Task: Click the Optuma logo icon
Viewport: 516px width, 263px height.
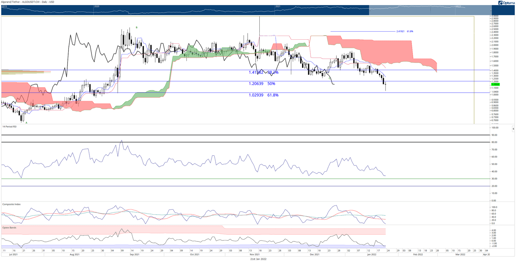Action: tap(501, 3)
